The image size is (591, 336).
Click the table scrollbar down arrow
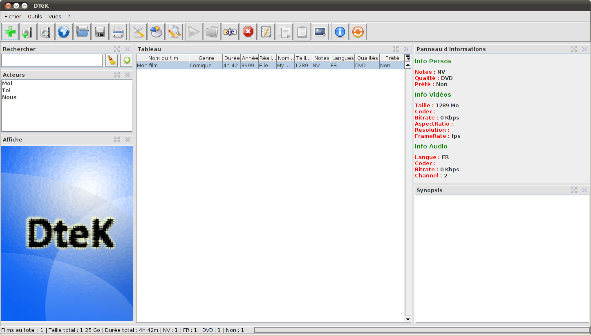407,319
